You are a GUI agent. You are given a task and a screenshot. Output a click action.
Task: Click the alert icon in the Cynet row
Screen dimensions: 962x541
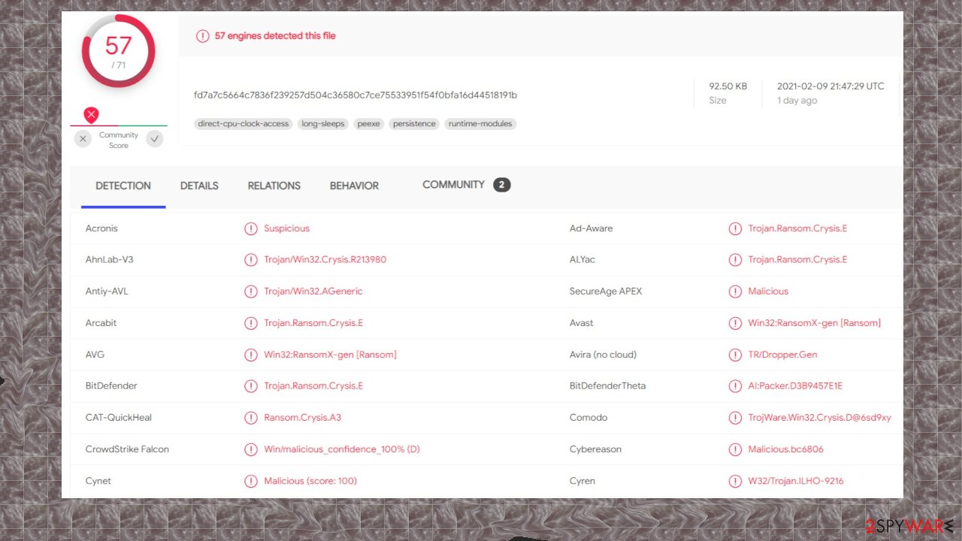pos(251,481)
